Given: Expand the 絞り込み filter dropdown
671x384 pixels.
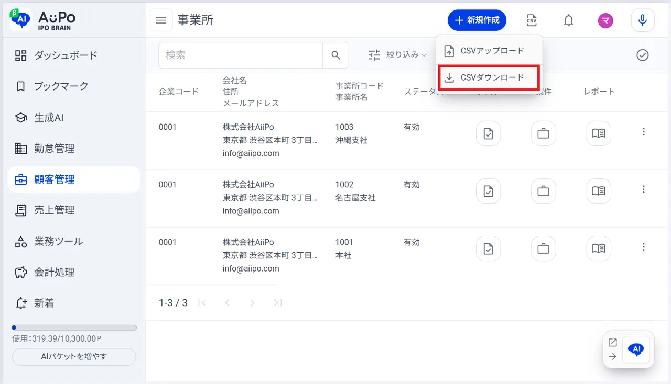Looking at the screenshot, I should (x=397, y=55).
